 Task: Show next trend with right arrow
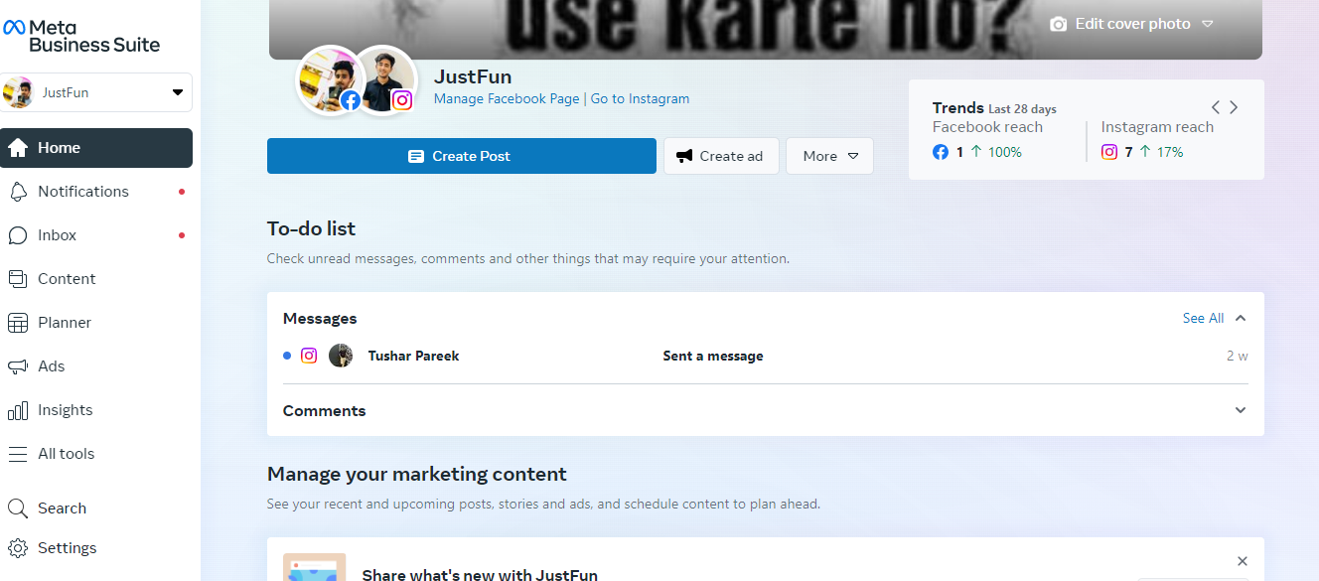click(1234, 107)
